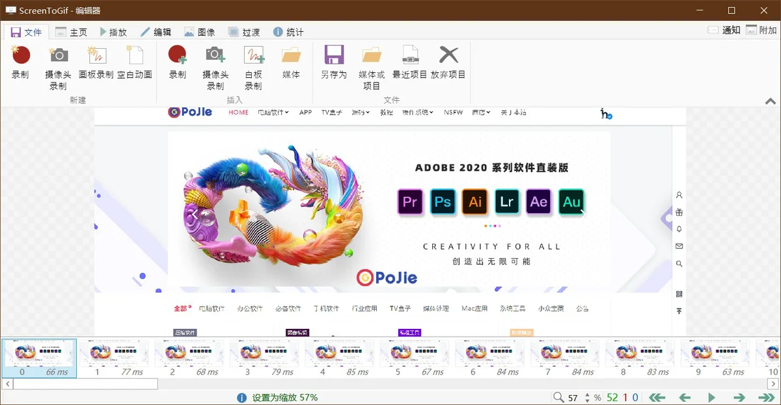Open the 画板录制 board recorder

[x=96, y=62]
